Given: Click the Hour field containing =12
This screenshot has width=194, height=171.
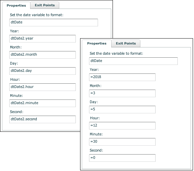Looking at the screenshot, I should click(x=122, y=126).
